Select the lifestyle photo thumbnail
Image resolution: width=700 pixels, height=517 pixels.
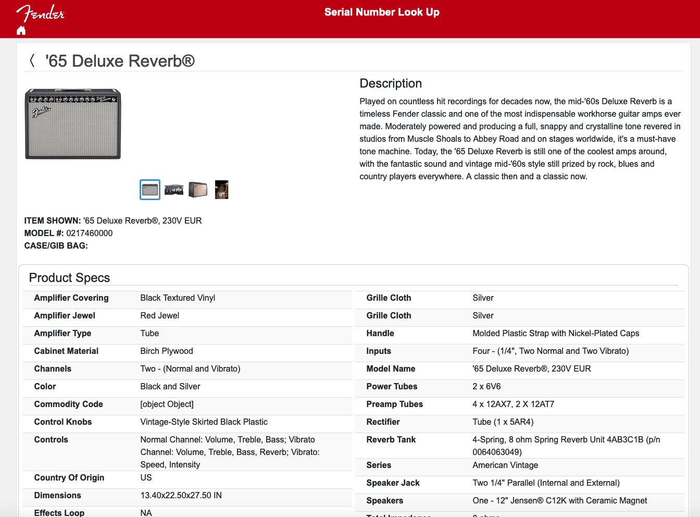point(222,190)
